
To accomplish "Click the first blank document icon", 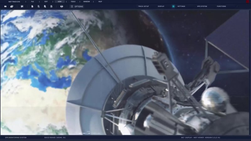I will point(32,6).
